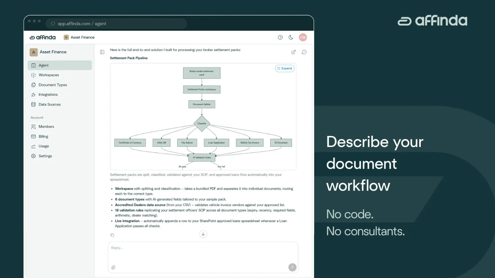Image resolution: width=495 pixels, height=278 pixels.
Task: Click the Settlement Packs workspace node
Action: pos(202,90)
